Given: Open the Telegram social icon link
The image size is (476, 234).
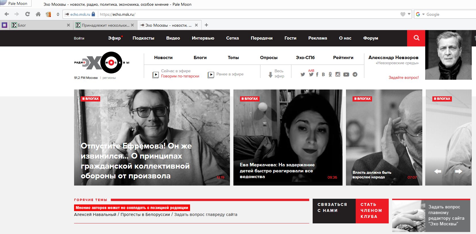Looking at the screenshot, I should tap(355, 75).
